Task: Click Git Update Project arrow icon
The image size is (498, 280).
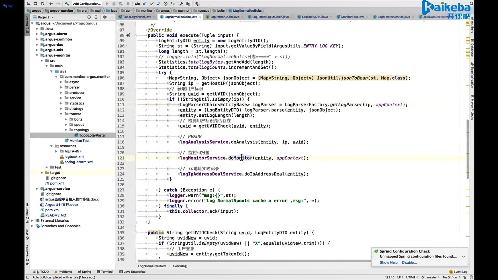Action: (145, 4)
